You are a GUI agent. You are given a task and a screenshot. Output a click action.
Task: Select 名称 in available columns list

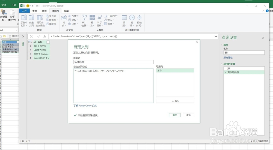175,70
